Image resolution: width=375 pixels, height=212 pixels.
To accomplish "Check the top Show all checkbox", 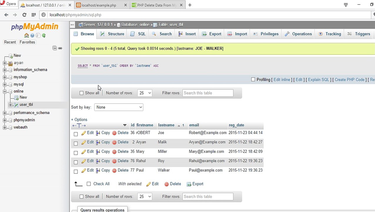I will 82,93.
